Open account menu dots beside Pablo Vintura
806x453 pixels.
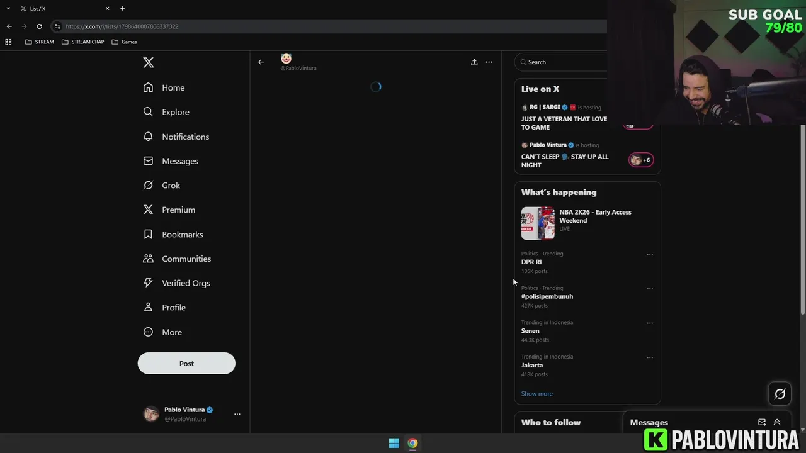click(237, 414)
